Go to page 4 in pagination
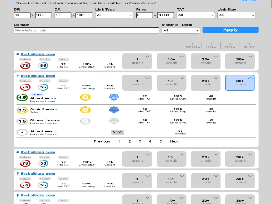Image resolution: width=272 pixels, height=204 pixels. pos(150,141)
